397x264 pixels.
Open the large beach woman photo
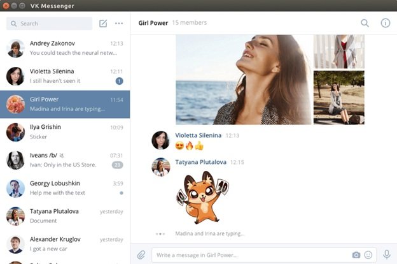tap(244, 80)
